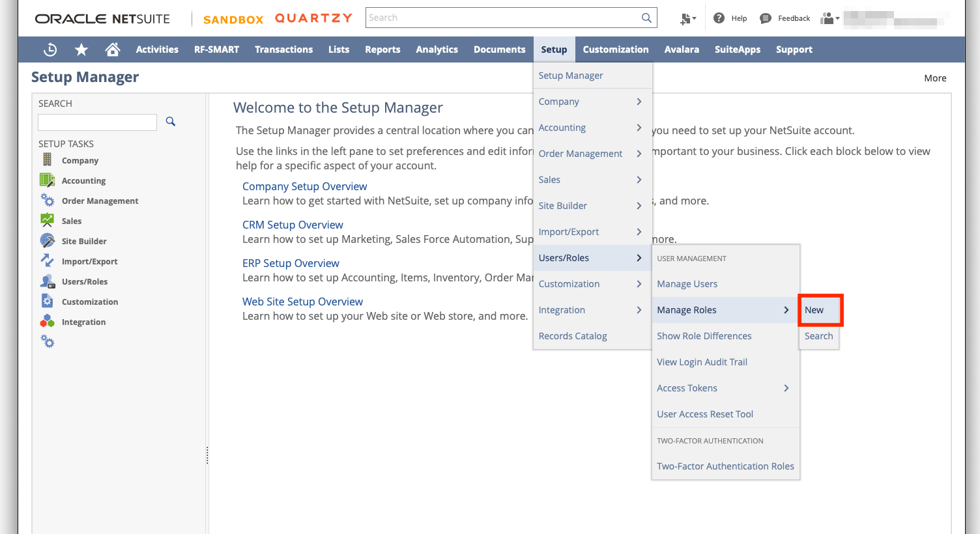Click the Customization puzzle icon in sidebar
The height and width of the screenshot is (534, 980).
pos(47,301)
